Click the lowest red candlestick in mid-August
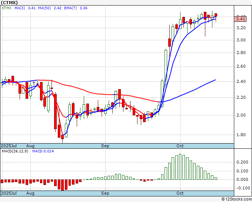Viewport: 252px width, 202px height. tap(62, 137)
